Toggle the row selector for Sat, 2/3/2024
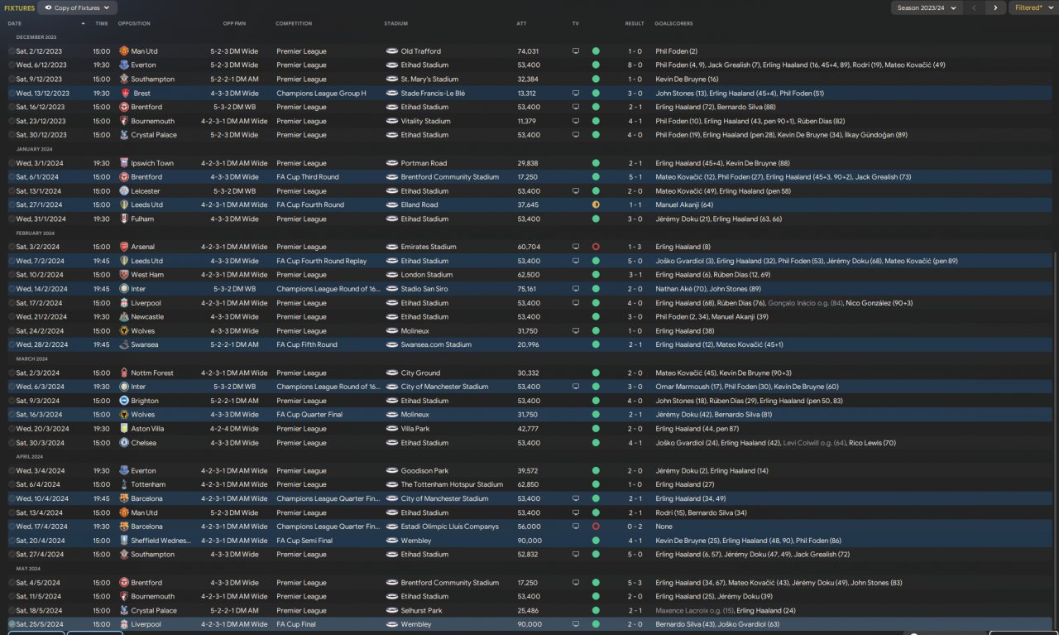Viewport: 1059px width, 635px height. point(12,373)
